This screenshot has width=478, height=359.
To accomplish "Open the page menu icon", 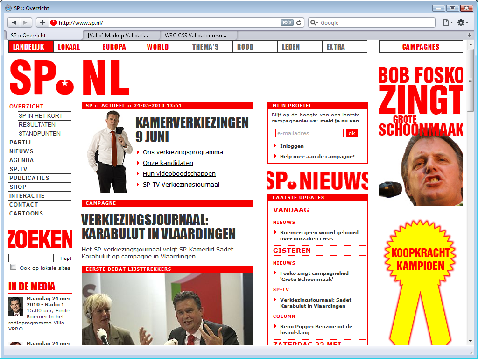I will pyautogui.click(x=448, y=22).
